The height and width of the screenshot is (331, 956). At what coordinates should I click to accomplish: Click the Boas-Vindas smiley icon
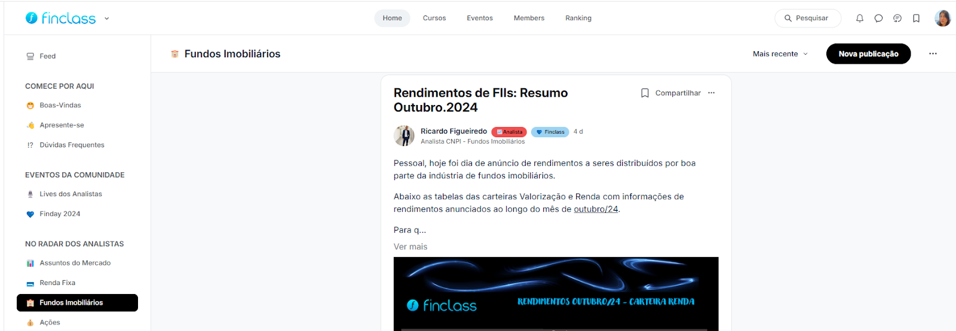tap(30, 106)
